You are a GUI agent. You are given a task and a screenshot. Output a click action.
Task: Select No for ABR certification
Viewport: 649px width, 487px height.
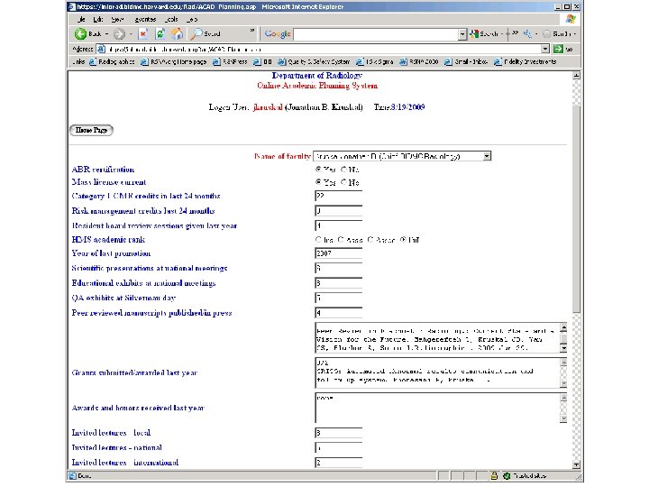click(343, 169)
